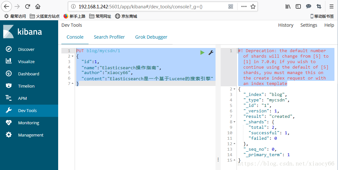Viewport: 338px width, 170px height.
Task: Open page actions three-dot menu
Action: 244,7
